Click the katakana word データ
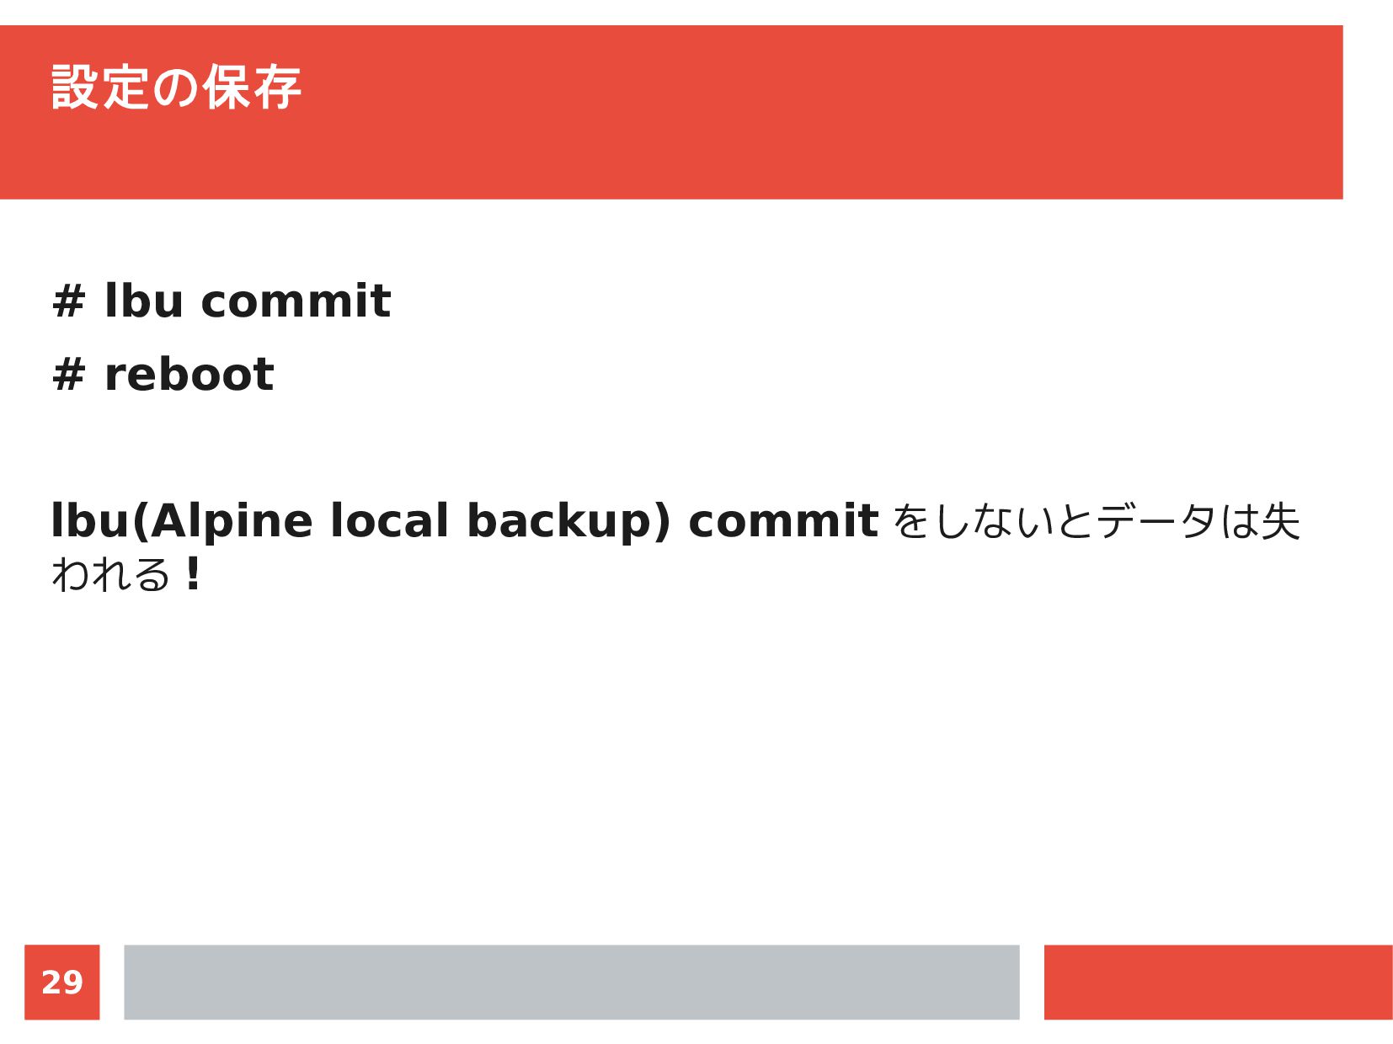The height and width of the screenshot is (1044, 1393). (x=1155, y=521)
